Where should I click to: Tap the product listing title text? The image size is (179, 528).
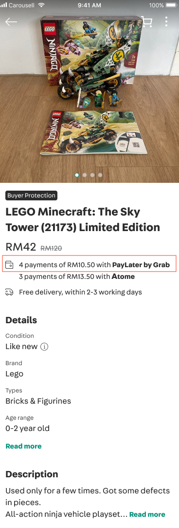[x=83, y=219]
